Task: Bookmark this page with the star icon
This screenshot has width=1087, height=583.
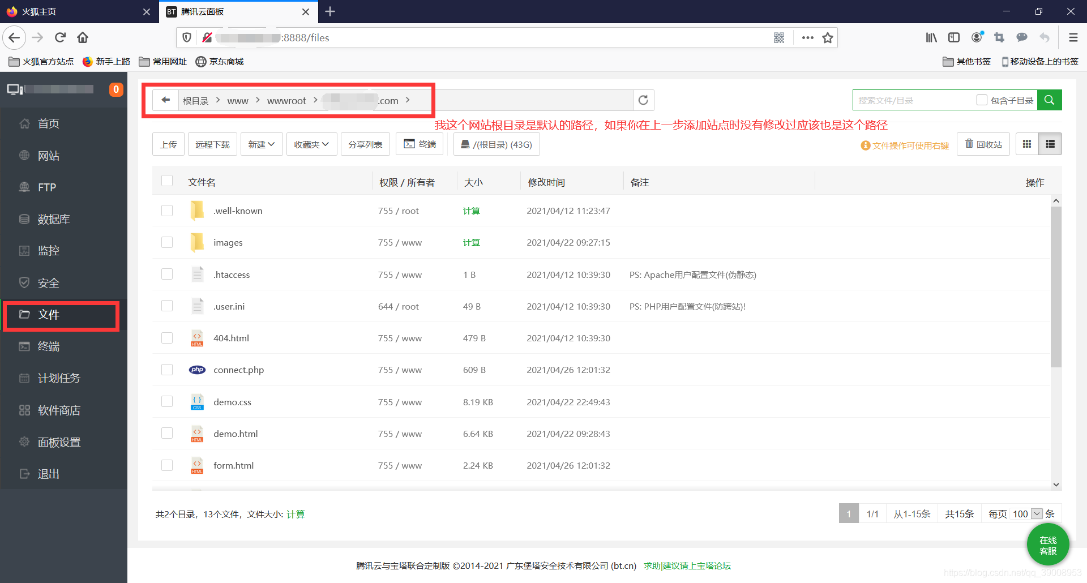Action: (x=828, y=38)
